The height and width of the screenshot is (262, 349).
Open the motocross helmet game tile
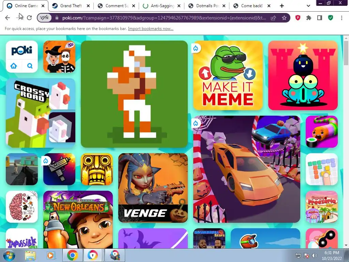point(265,238)
